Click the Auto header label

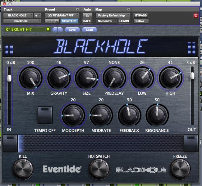pyautogui.click(x=87, y=9)
